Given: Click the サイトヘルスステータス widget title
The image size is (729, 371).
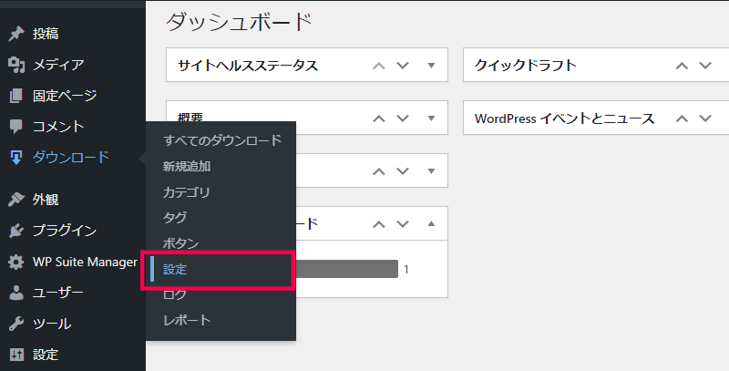Looking at the screenshot, I should (248, 66).
